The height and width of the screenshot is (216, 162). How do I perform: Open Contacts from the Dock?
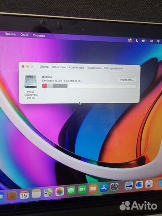pos(12,196)
